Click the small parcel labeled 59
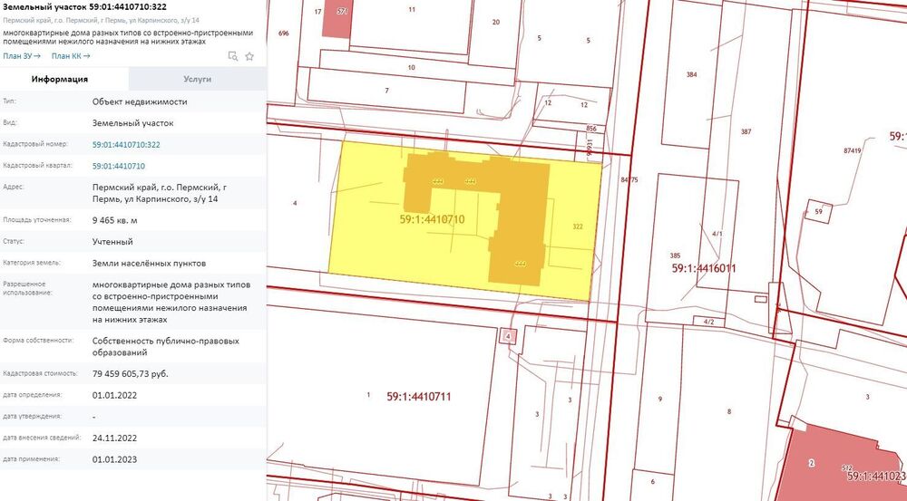The width and height of the screenshot is (907, 501). tap(818, 211)
